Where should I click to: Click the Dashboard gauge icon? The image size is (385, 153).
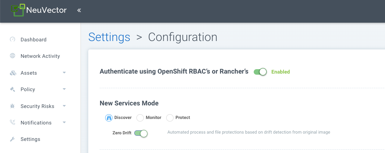pyautogui.click(x=13, y=40)
